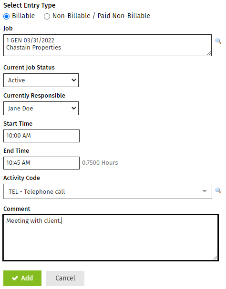The image size is (226, 289).
Task: Click inside the Comment text area
Action: point(111,238)
